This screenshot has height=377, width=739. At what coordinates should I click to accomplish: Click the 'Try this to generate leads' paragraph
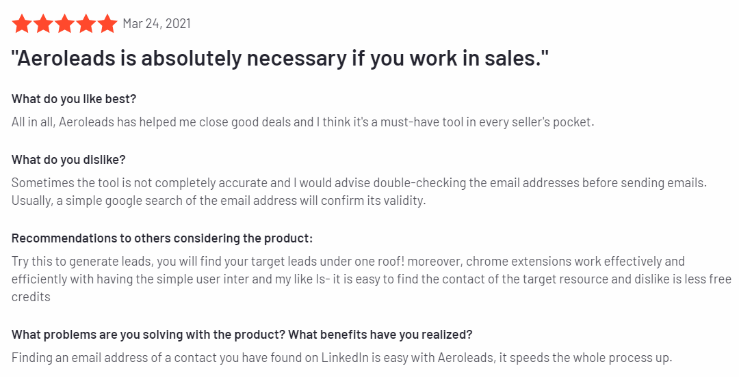[x=372, y=279]
